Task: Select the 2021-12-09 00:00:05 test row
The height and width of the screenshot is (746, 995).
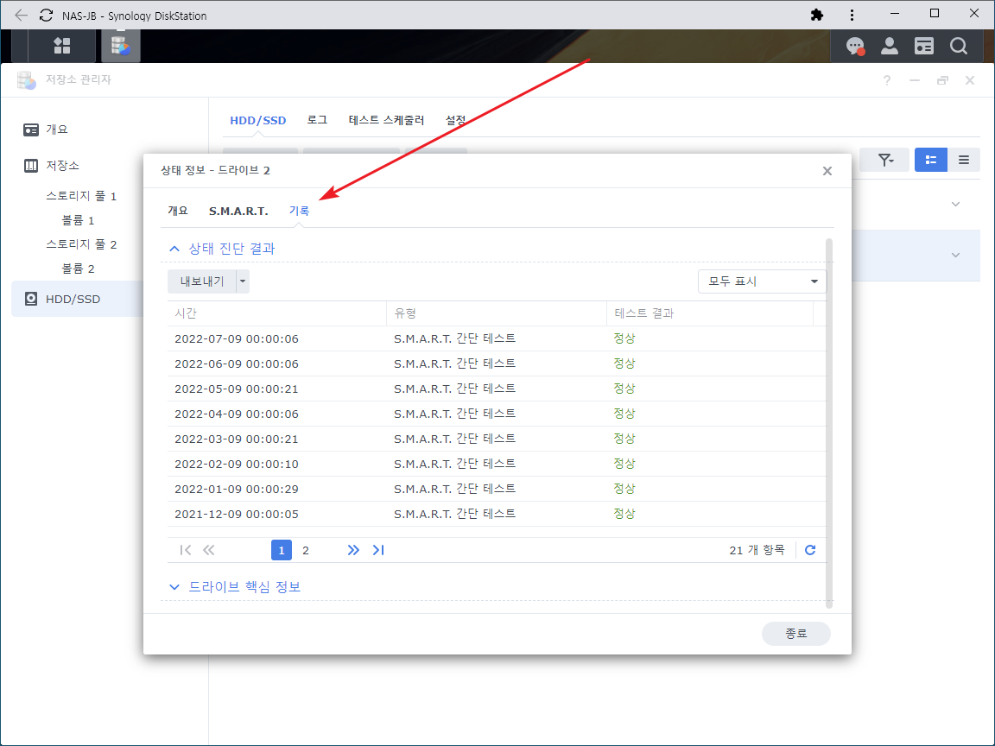Action: 497,514
